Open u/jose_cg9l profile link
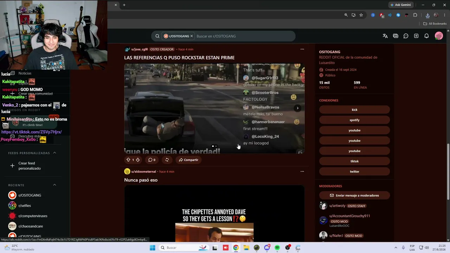This screenshot has width=450, height=253. pos(140,49)
